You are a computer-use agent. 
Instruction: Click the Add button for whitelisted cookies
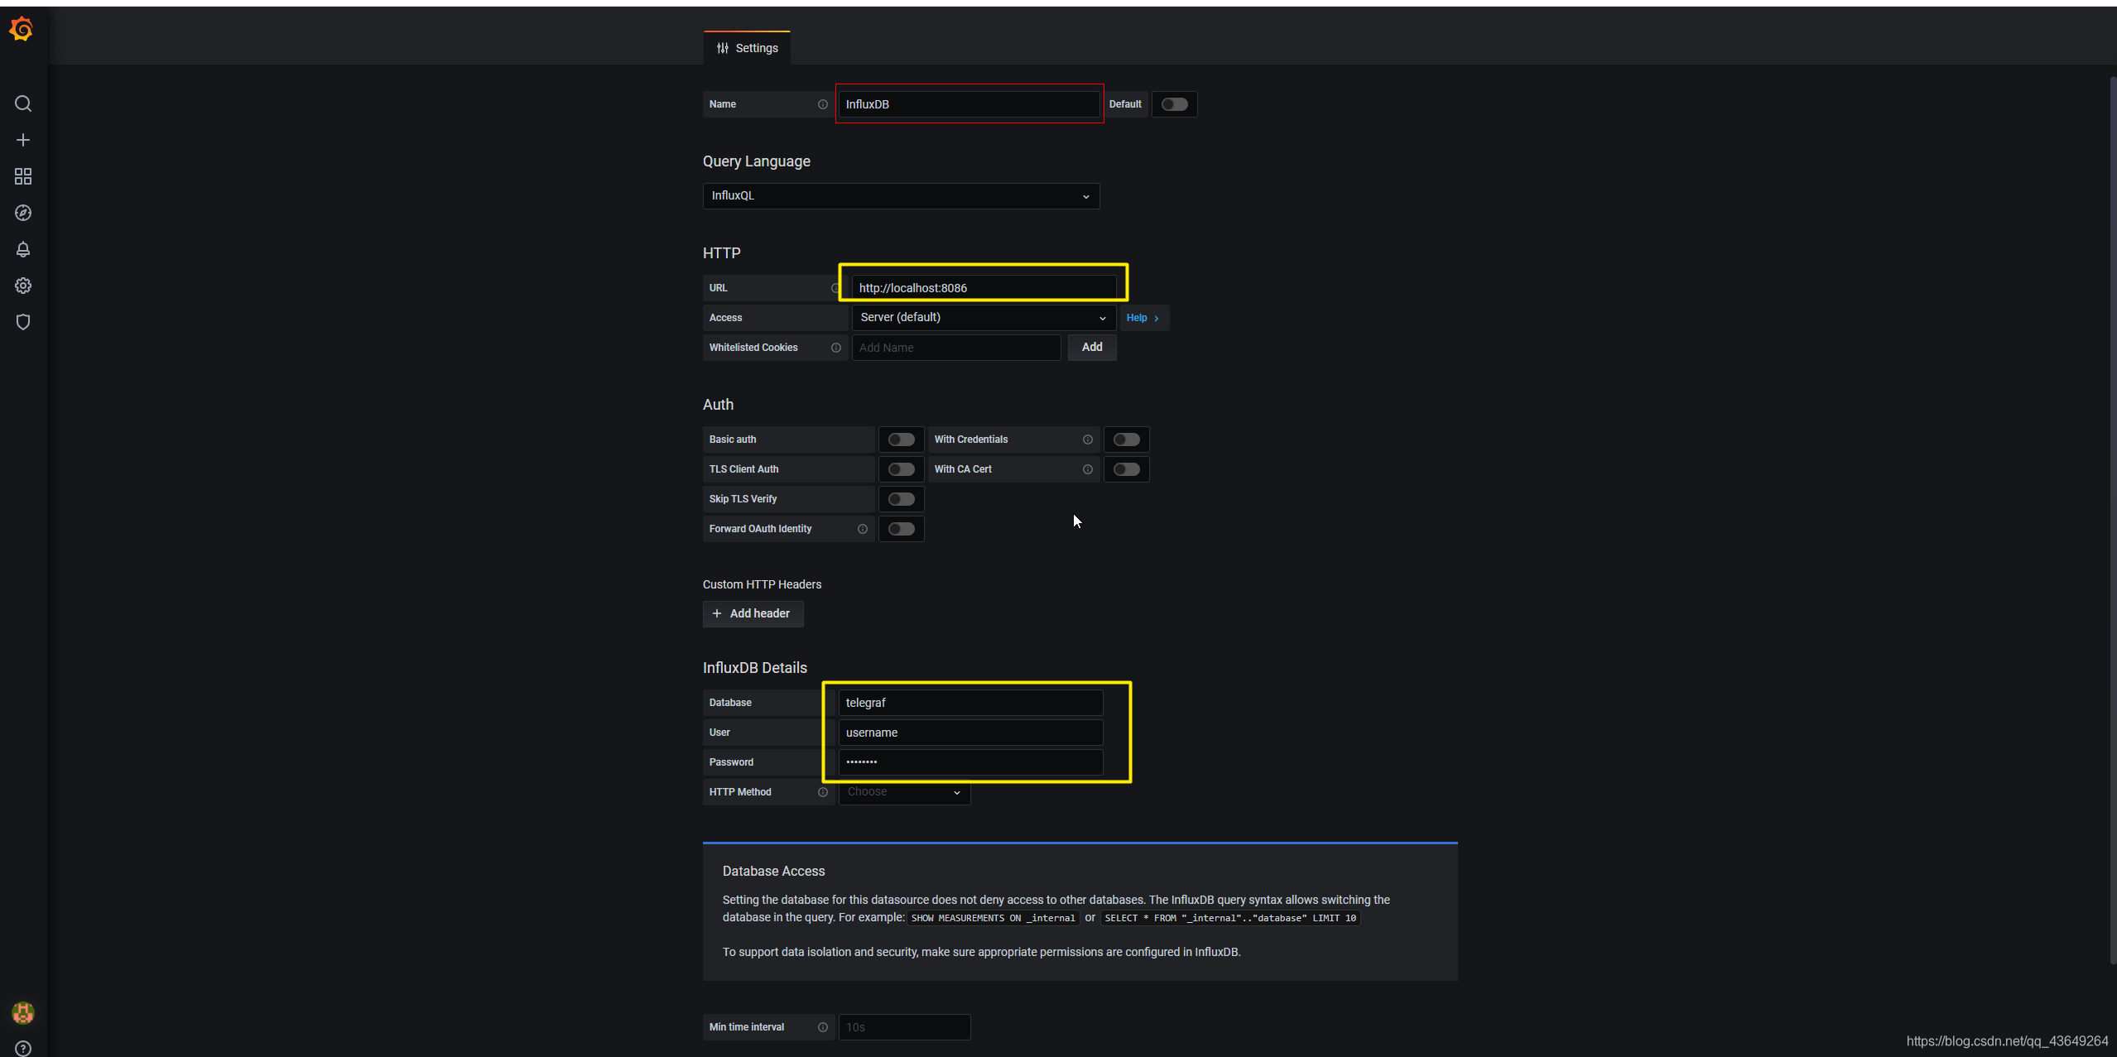pyautogui.click(x=1091, y=348)
